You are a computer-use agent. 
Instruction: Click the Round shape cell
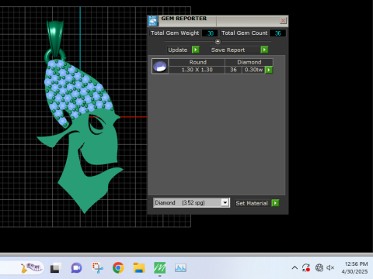[x=197, y=62]
